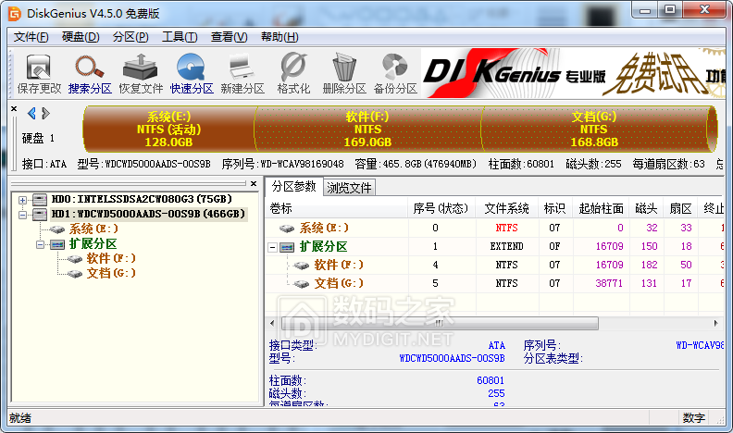
Task: Click the 文件系统 column header
Action: [x=507, y=208]
